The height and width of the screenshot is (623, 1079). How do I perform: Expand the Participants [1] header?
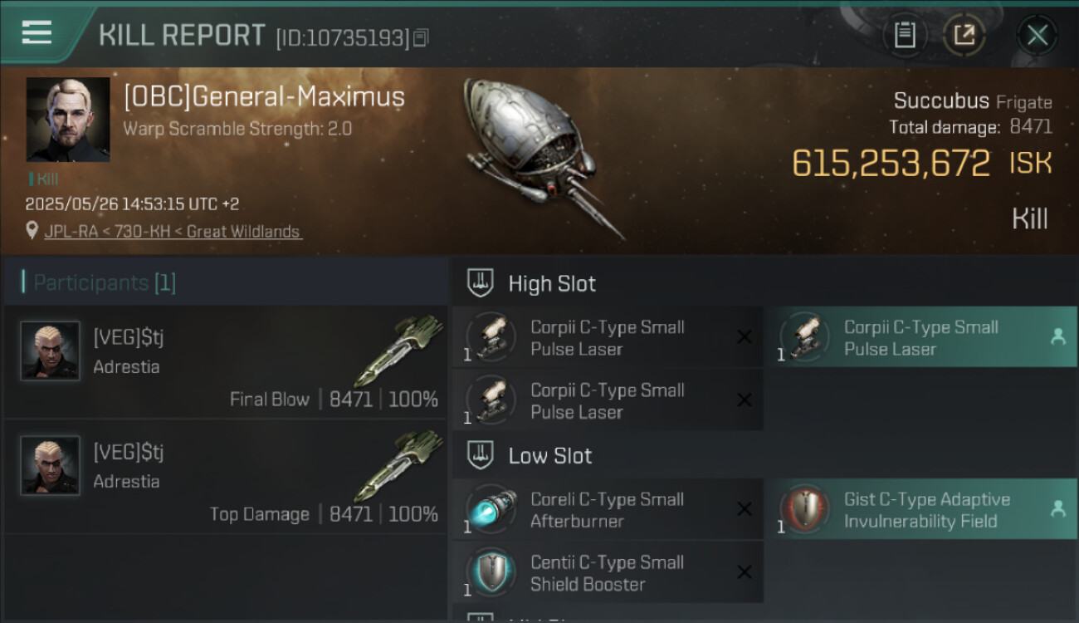coord(226,282)
